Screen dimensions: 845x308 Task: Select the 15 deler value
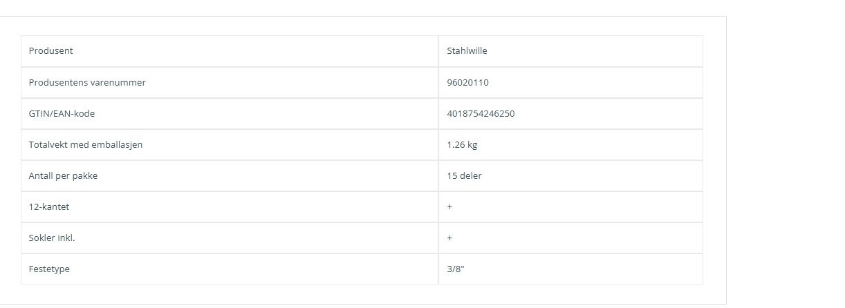[464, 175]
